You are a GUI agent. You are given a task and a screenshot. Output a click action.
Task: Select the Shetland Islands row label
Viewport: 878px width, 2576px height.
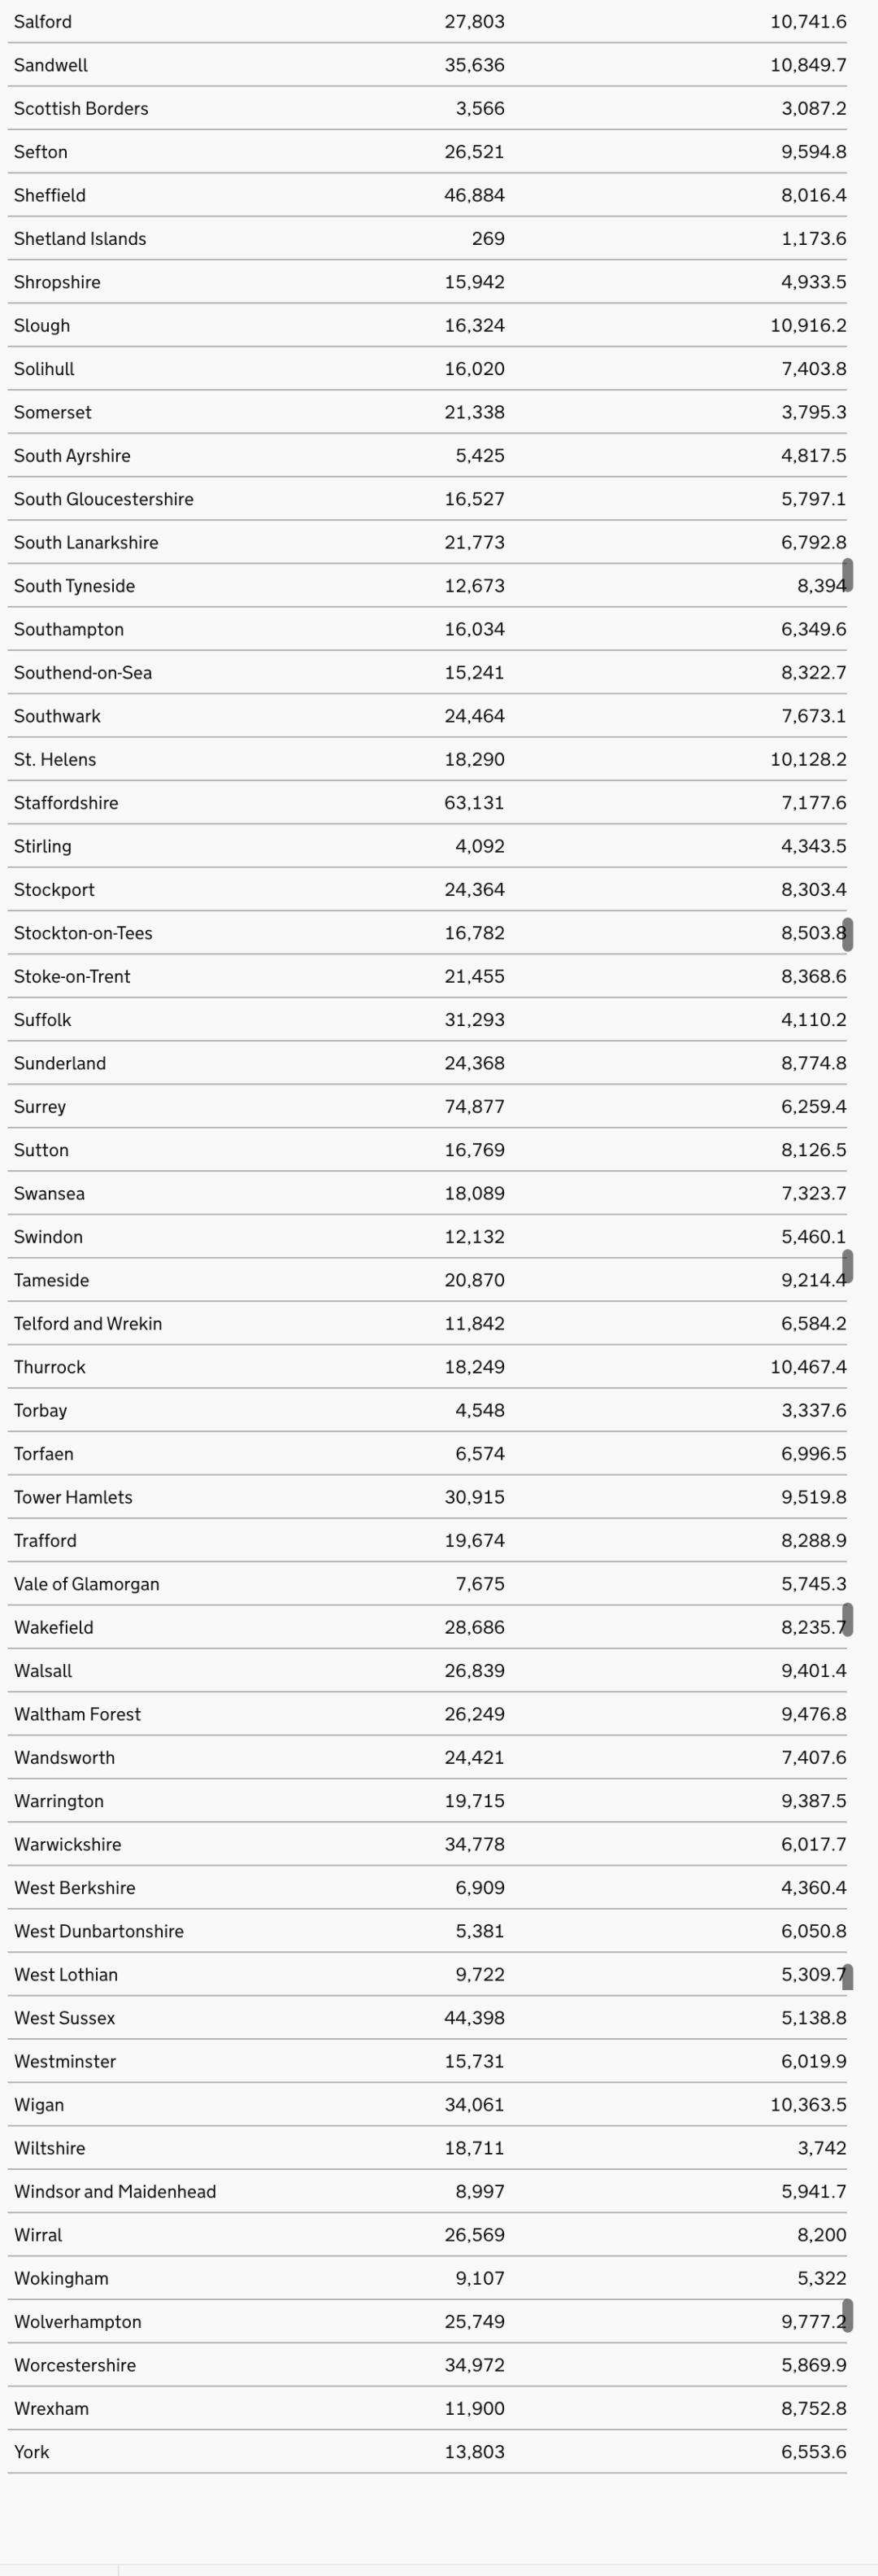click(80, 239)
